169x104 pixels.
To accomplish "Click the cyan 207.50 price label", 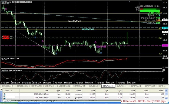I will click(165, 28).
